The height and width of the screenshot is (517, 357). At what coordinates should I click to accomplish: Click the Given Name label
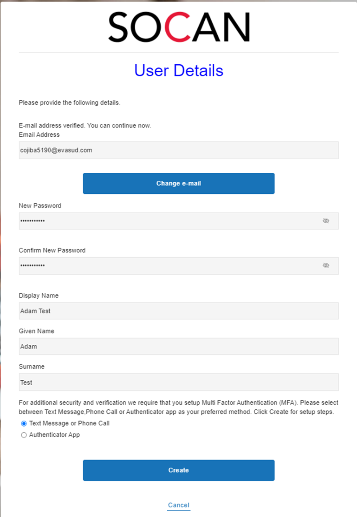point(36,331)
